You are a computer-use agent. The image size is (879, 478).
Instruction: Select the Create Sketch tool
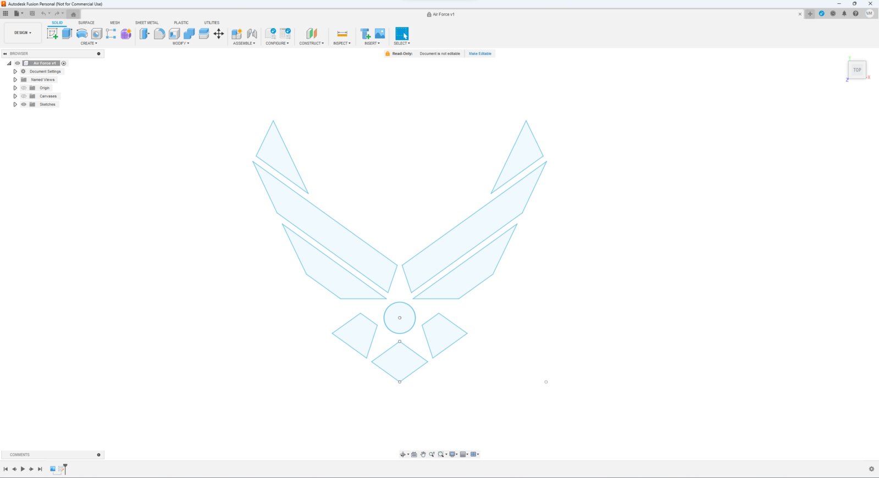coord(52,34)
